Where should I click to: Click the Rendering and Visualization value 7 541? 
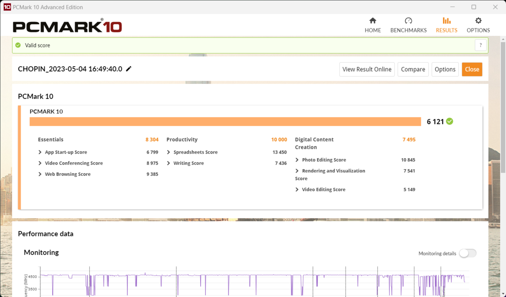click(409, 171)
